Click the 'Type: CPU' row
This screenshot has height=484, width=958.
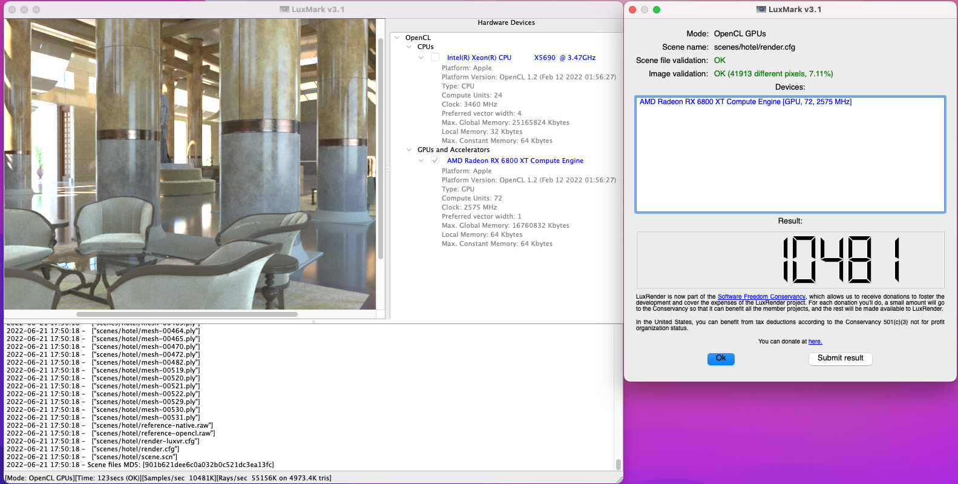click(x=458, y=86)
